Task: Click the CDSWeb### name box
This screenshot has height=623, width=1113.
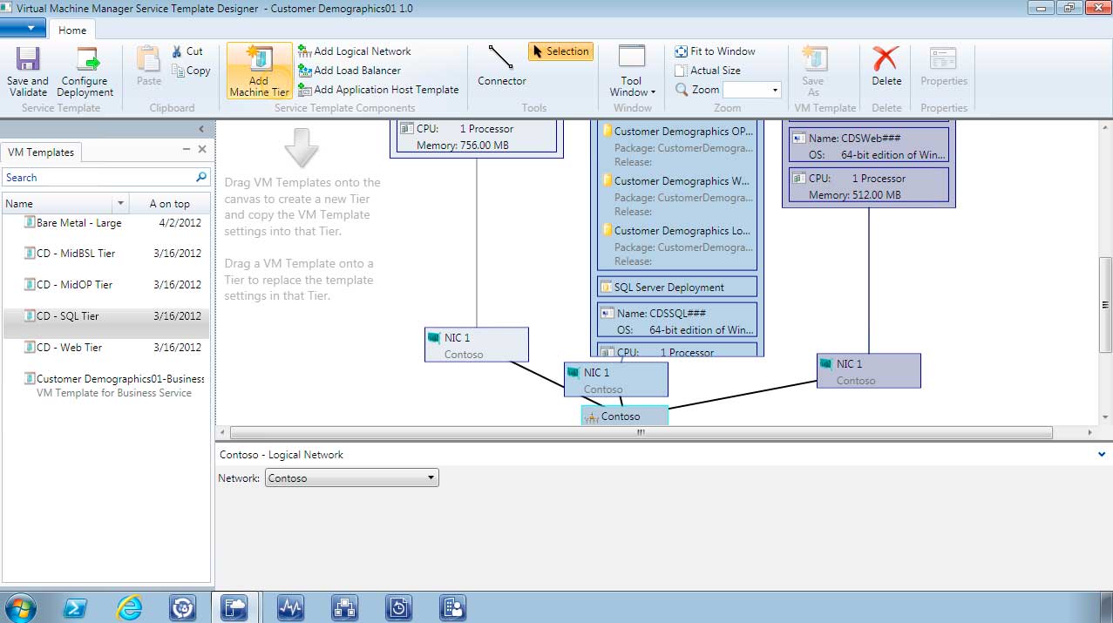Action: (869, 146)
